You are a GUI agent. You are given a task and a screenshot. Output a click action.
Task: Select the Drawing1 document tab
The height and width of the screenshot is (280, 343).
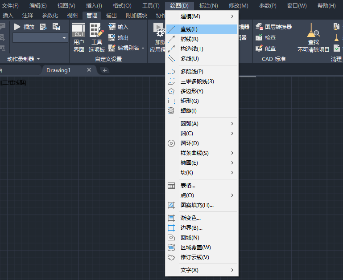click(58, 70)
